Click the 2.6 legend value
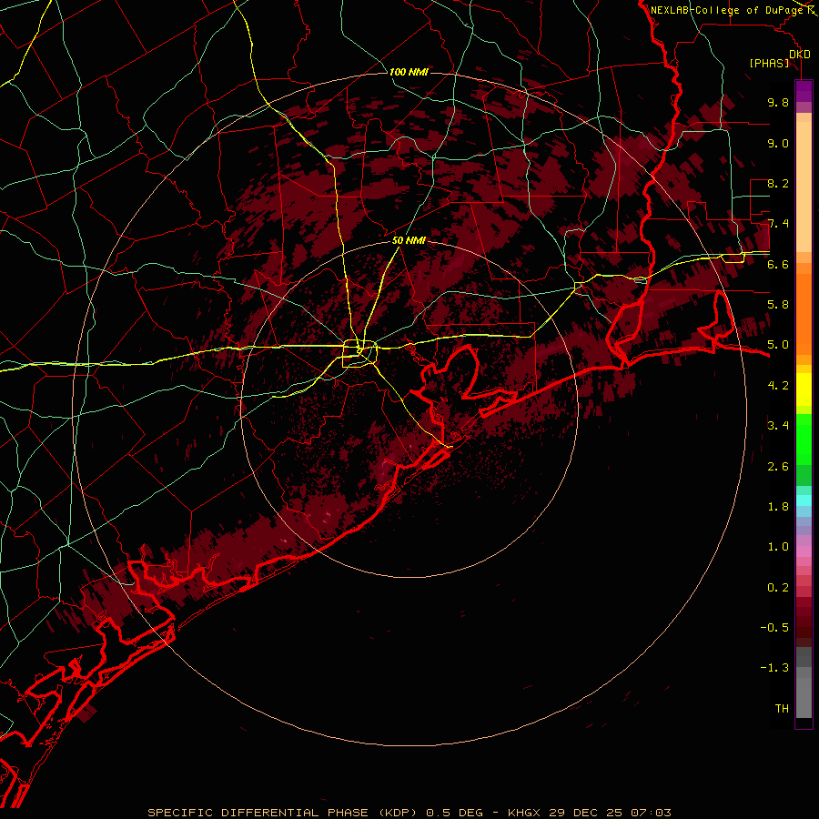 click(778, 467)
